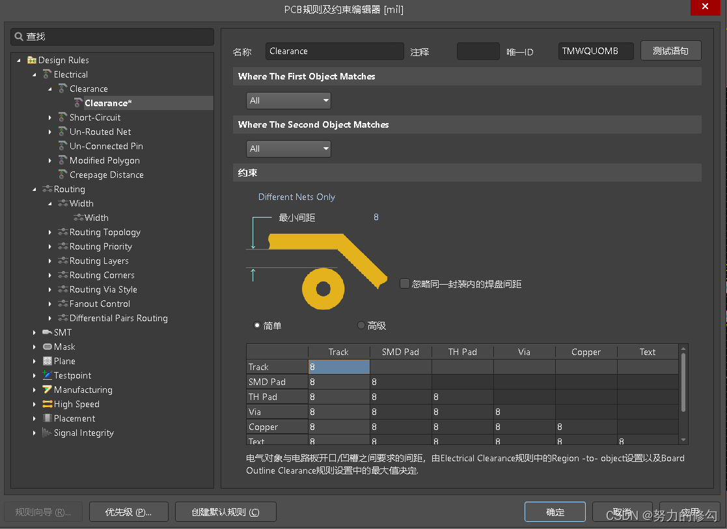Screen dimensions: 727x529
Task: Collapse the Design Rules tree node
Action: [18, 61]
